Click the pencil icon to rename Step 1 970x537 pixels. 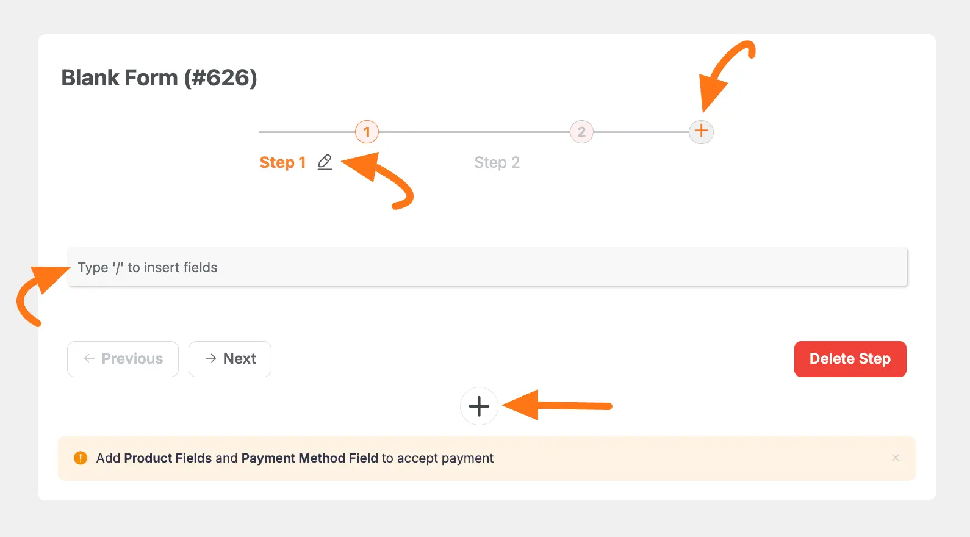point(325,162)
